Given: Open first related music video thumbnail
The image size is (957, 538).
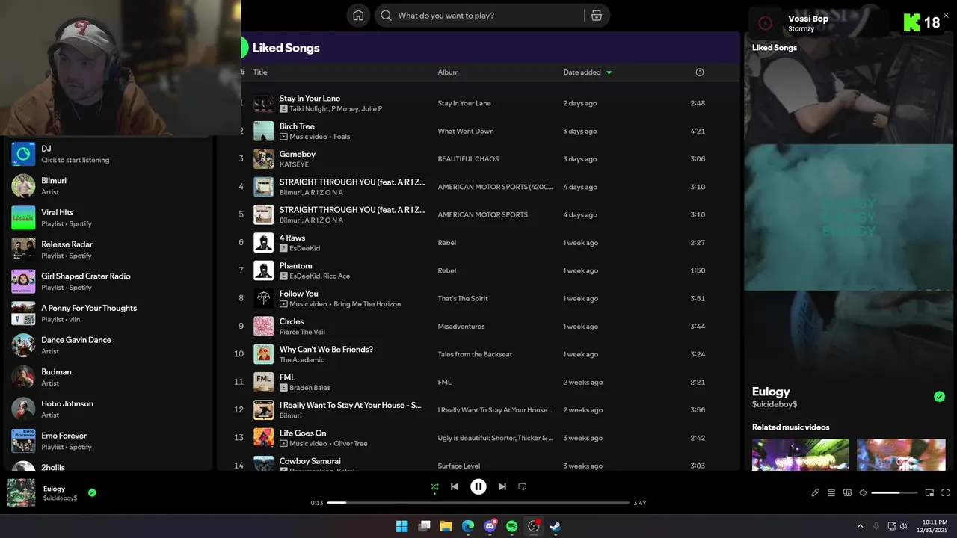Looking at the screenshot, I should pyautogui.click(x=800, y=454).
